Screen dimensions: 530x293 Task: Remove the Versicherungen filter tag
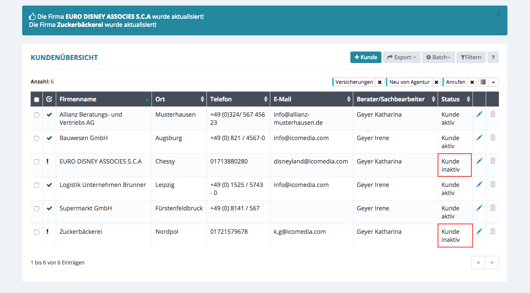380,82
